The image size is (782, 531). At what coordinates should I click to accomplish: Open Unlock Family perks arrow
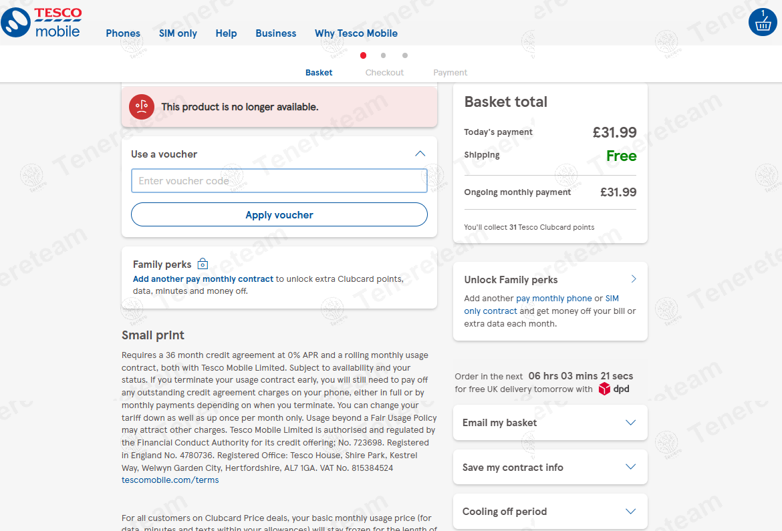coord(634,279)
